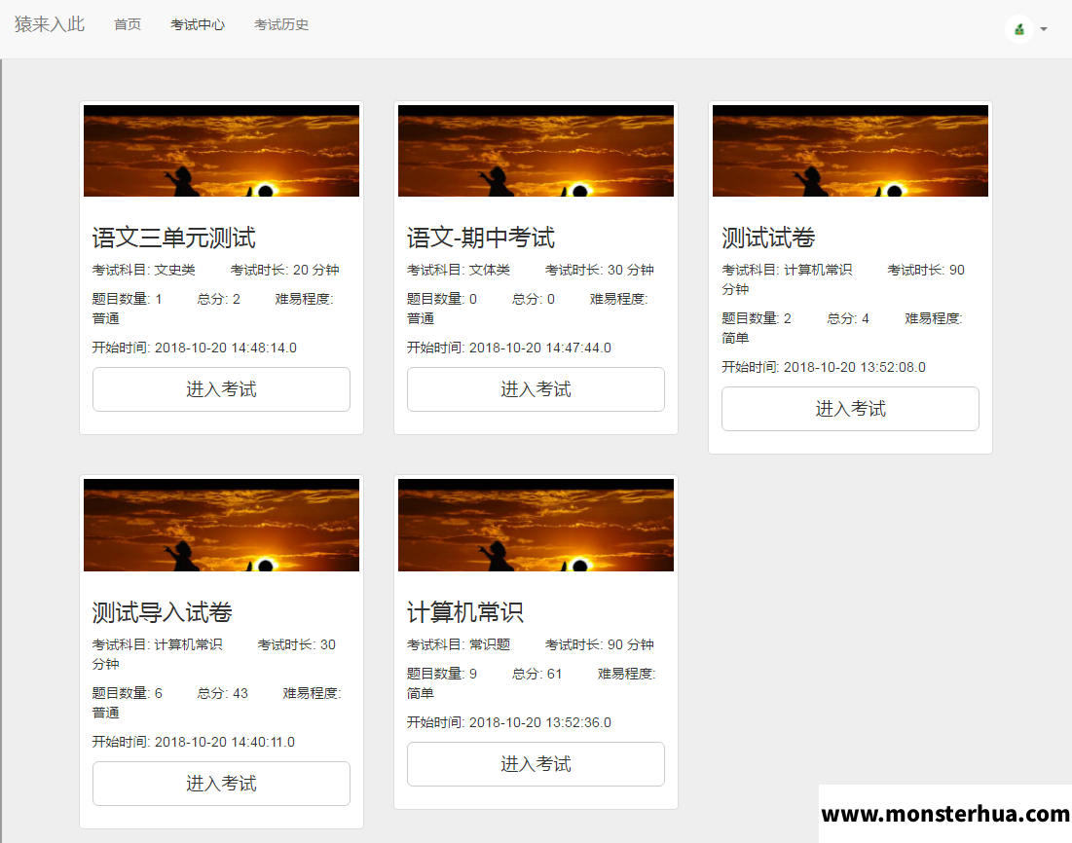Click the user avatar icon

(1018, 28)
